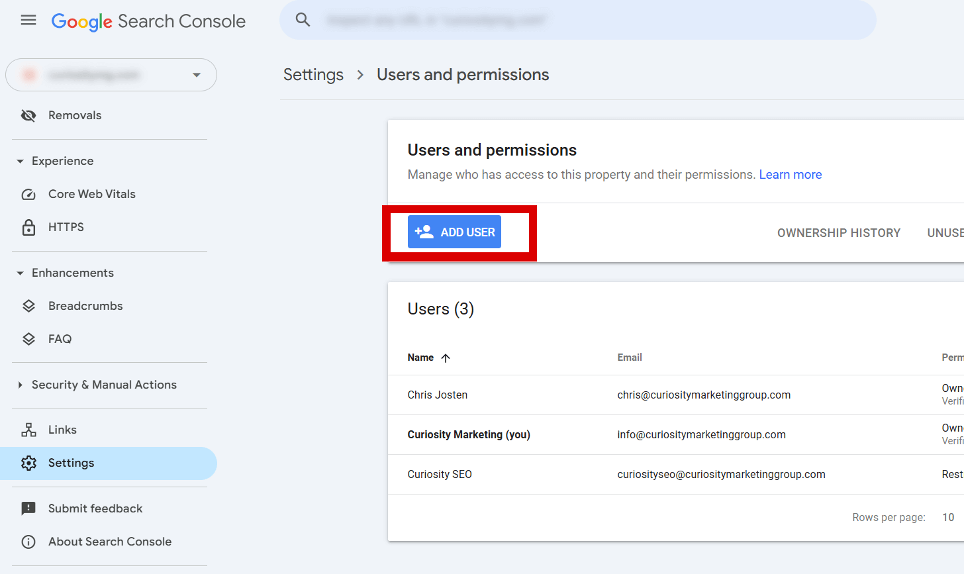This screenshot has width=964, height=574.
Task: Open Core Web Vitals report
Action: (x=91, y=194)
